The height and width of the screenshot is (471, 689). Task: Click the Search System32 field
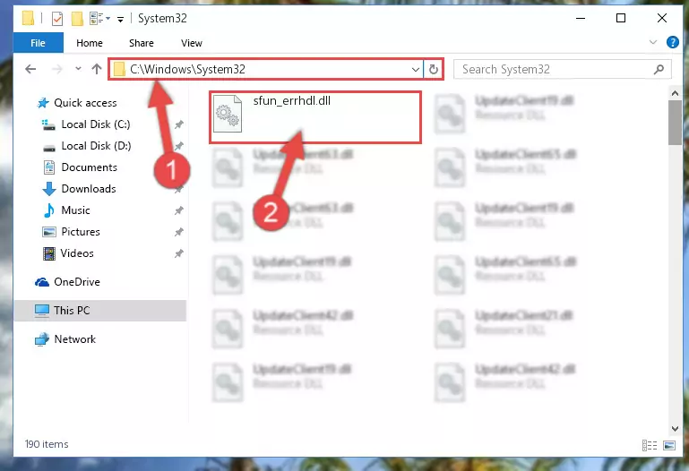[562, 69]
